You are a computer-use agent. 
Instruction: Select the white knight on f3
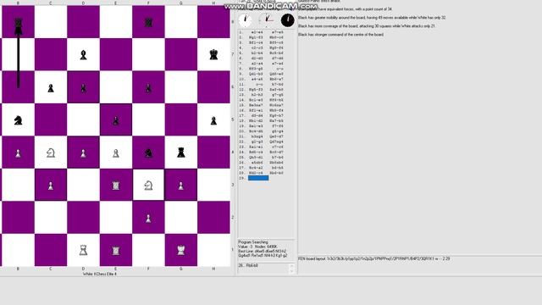[148, 186]
